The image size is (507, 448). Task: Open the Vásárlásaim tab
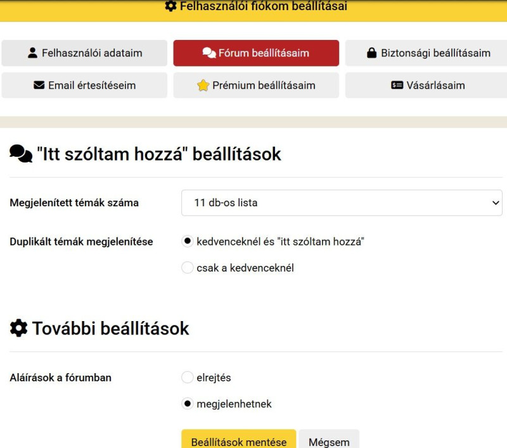click(426, 85)
